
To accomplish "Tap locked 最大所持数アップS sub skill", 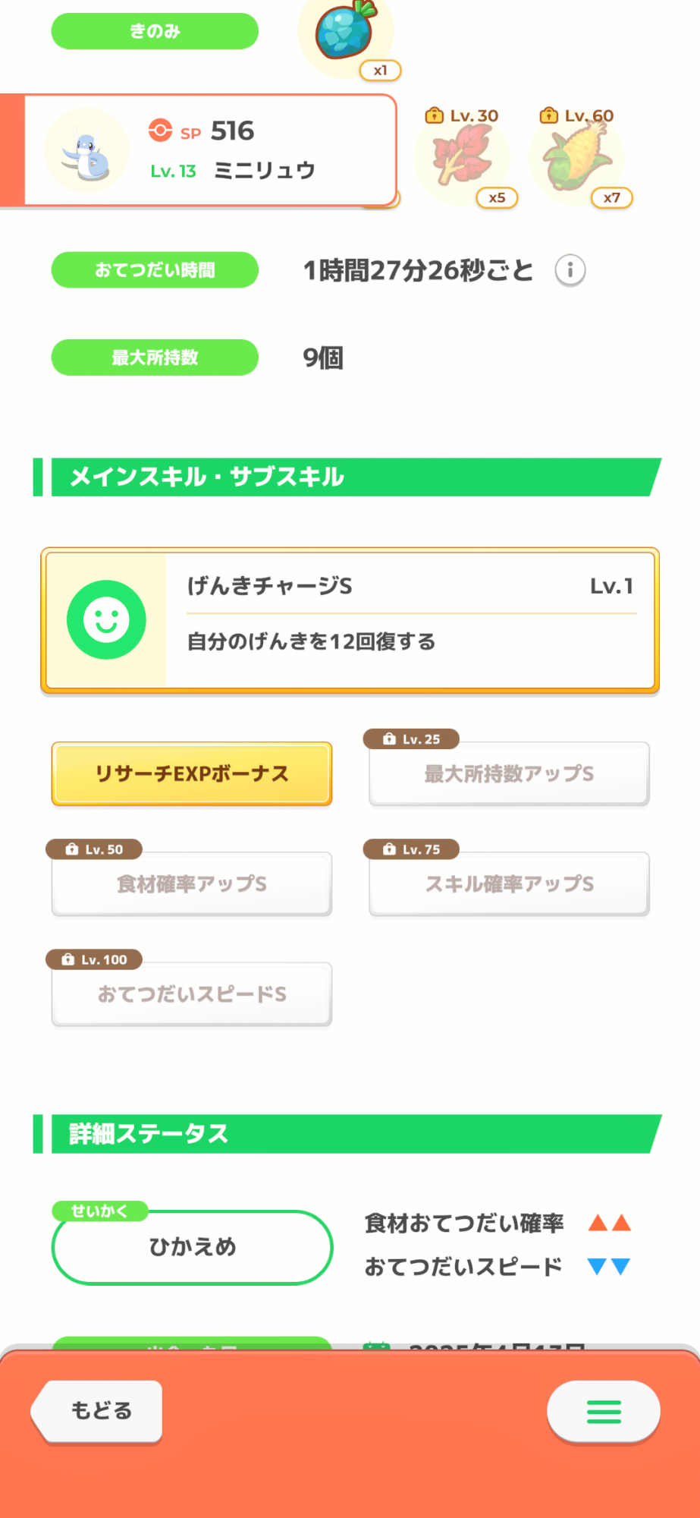I will (x=509, y=773).
